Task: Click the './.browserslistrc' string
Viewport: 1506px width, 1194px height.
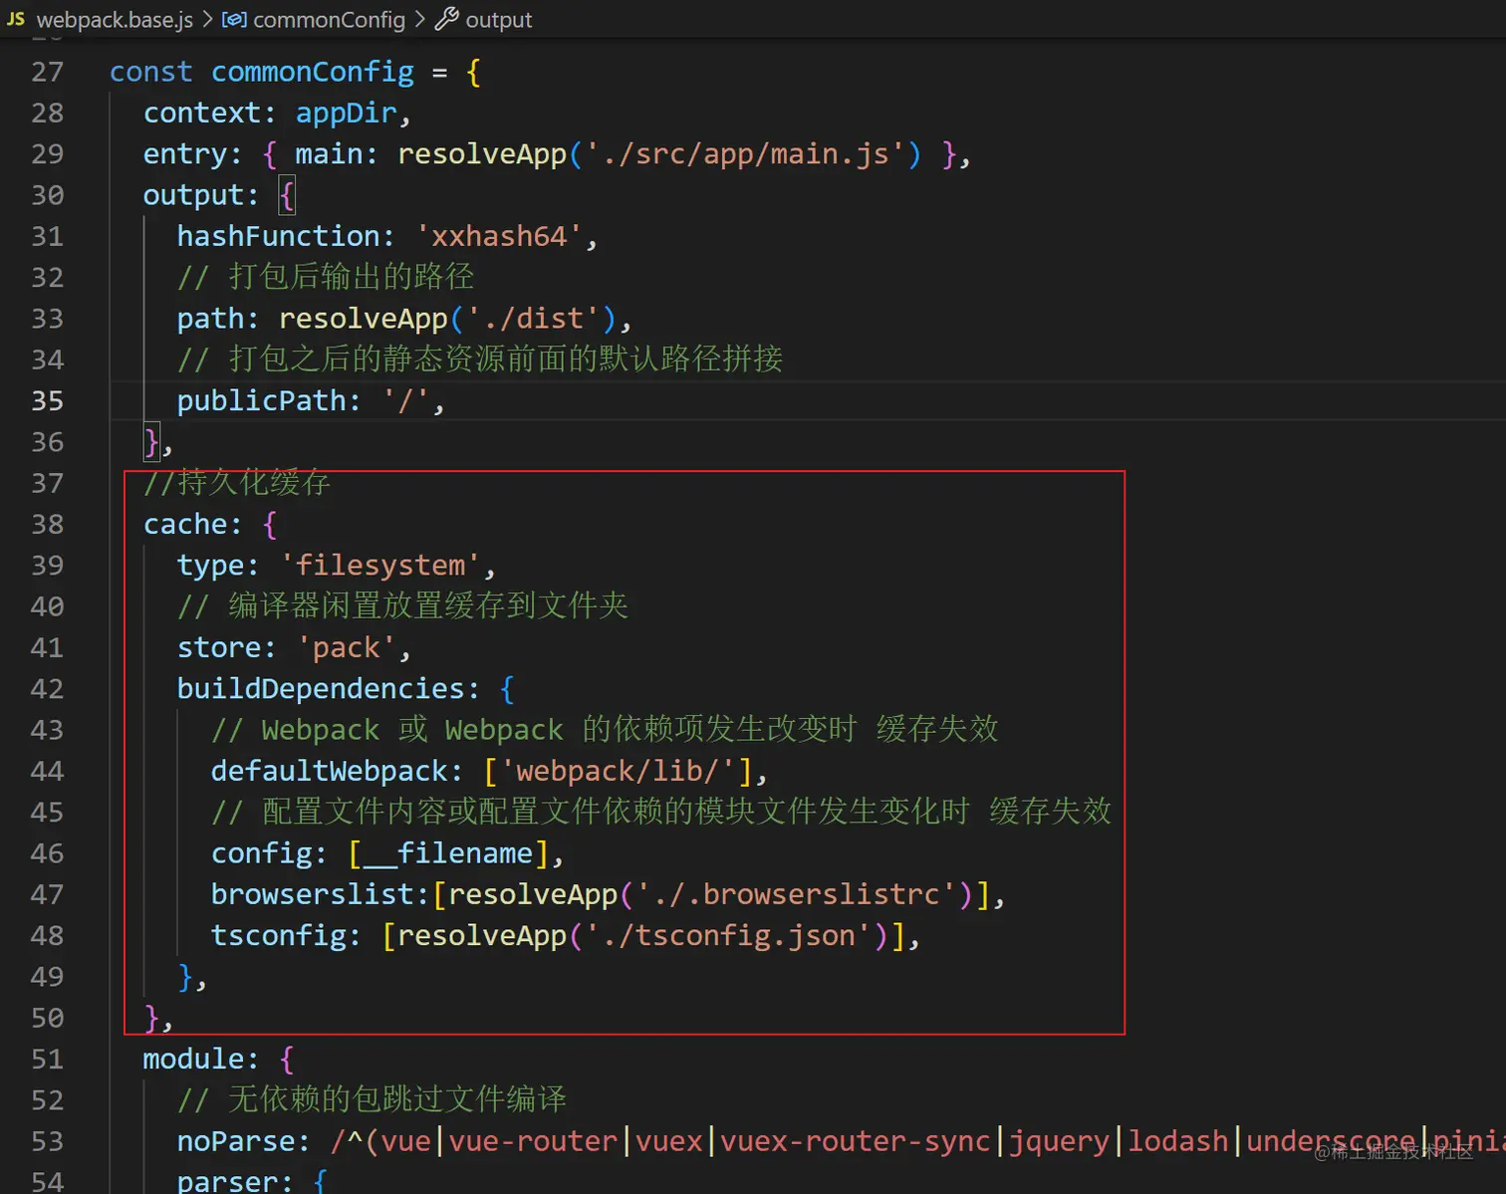Action: point(796,894)
